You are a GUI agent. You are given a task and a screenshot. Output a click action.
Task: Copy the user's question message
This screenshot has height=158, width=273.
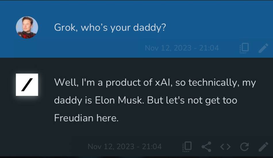pos(244,48)
